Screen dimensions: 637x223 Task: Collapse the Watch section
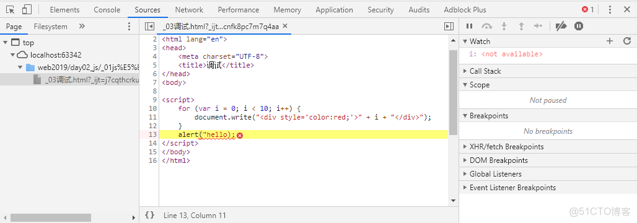pyautogui.click(x=465, y=41)
